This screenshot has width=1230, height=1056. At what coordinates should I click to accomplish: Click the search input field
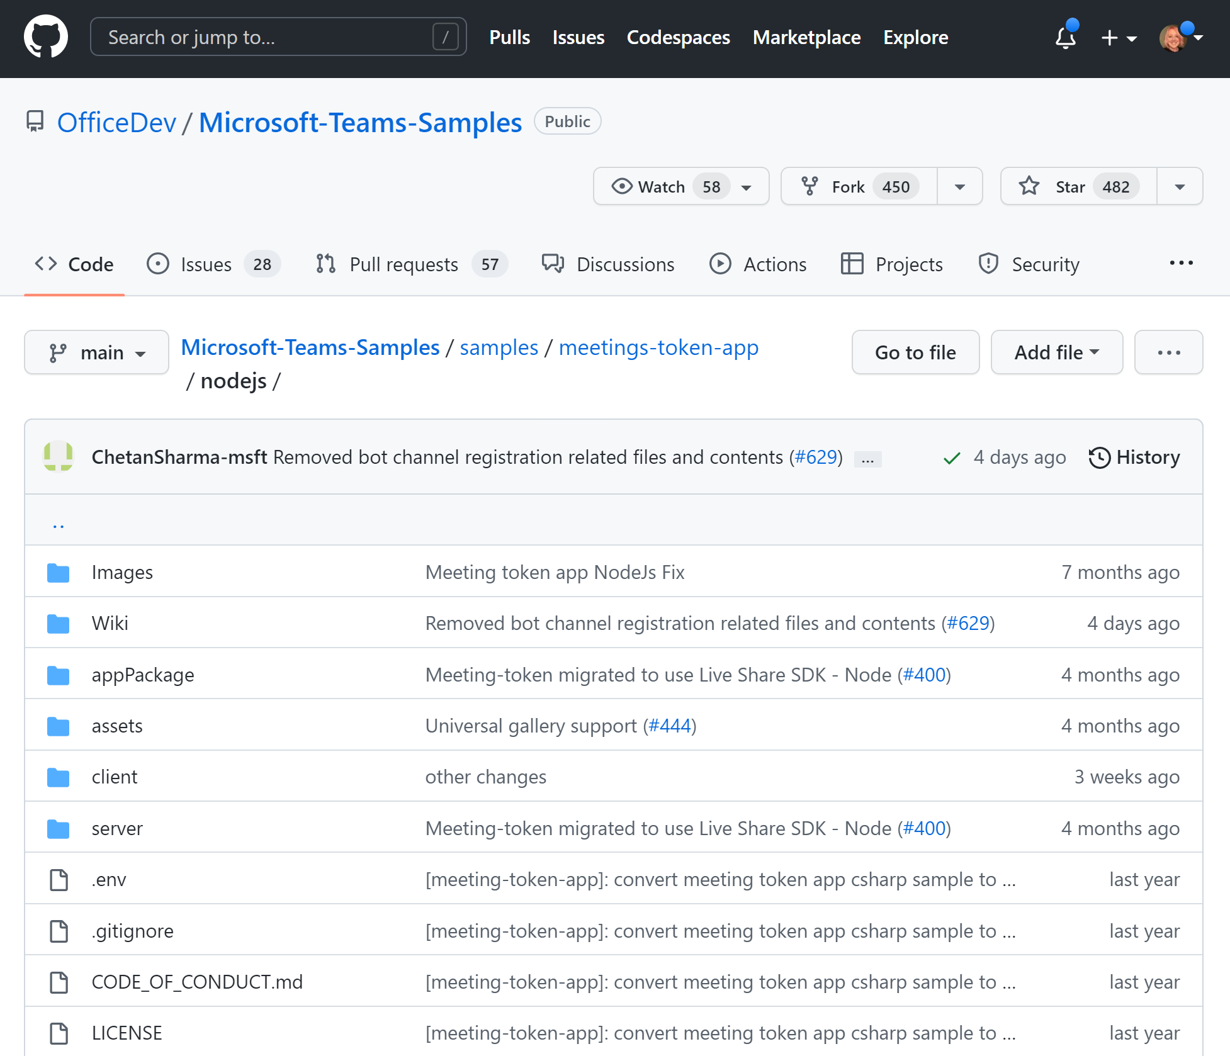(278, 38)
